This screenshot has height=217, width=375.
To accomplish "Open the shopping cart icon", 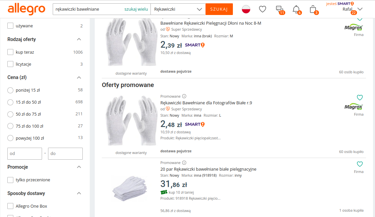I will pos(313,9).
